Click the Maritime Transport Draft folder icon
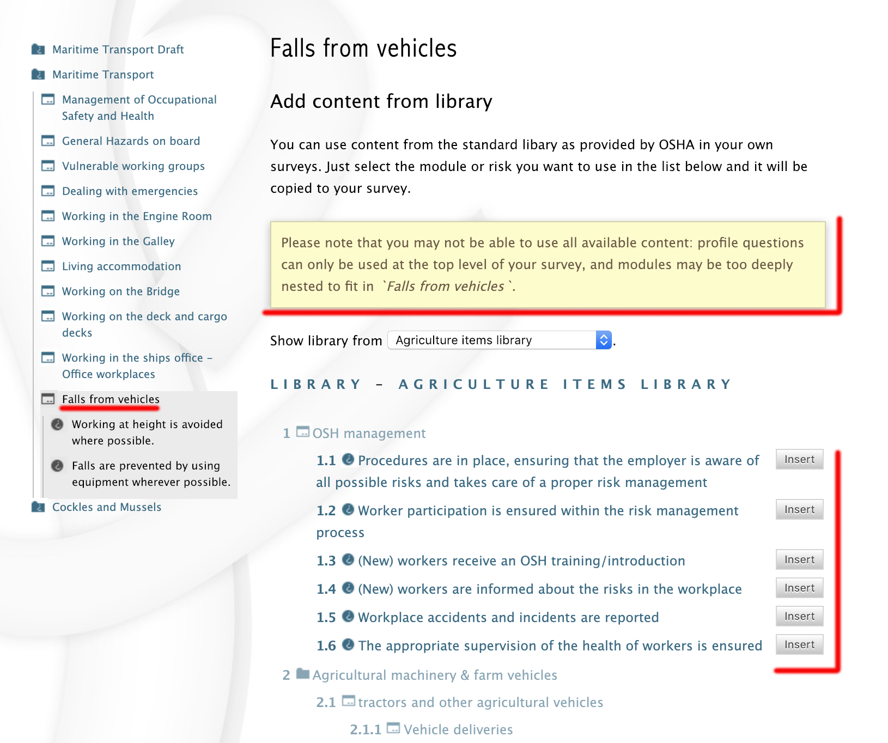The height and width of the screenshot is (743, 888). click(38, 50)
